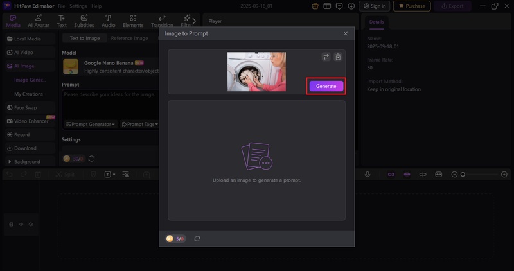Show more toolbar tabs with the arrow
Screen dimensions: 514x271
[x=194, y=21]
